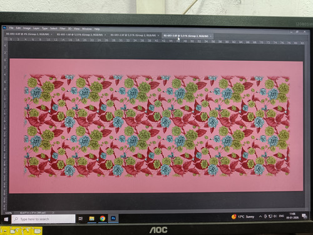Screen dimensions: 313x235
Task: Click the 'Type here to search' box
Action: (43, 219)
